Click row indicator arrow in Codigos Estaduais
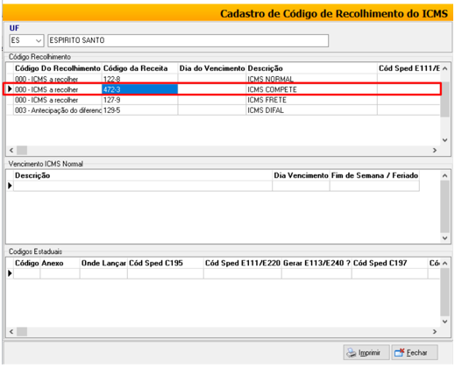Viewport: 455px width, 368px height. (x=11, y=273)
